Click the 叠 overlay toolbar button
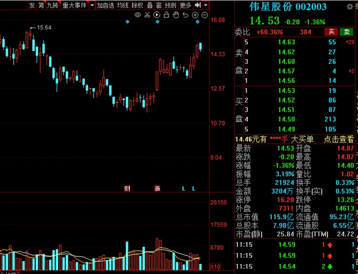The width and height of the screenshot is (358, 274). click(x=150, y=5)
